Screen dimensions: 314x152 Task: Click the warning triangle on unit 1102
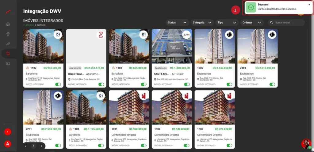click(x=28, y=68)
